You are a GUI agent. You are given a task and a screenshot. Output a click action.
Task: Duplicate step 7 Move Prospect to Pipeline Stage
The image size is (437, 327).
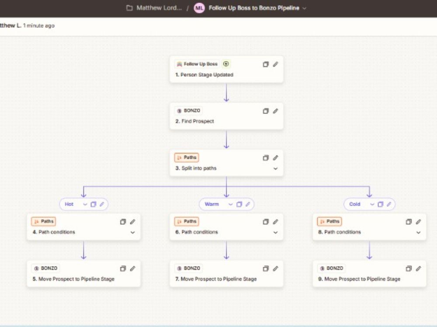pos(266,269)
